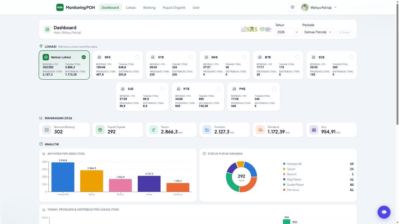Click the blue Hampar AB bar
This screenshot has height=224, width=399.
(x=63, y=177)
